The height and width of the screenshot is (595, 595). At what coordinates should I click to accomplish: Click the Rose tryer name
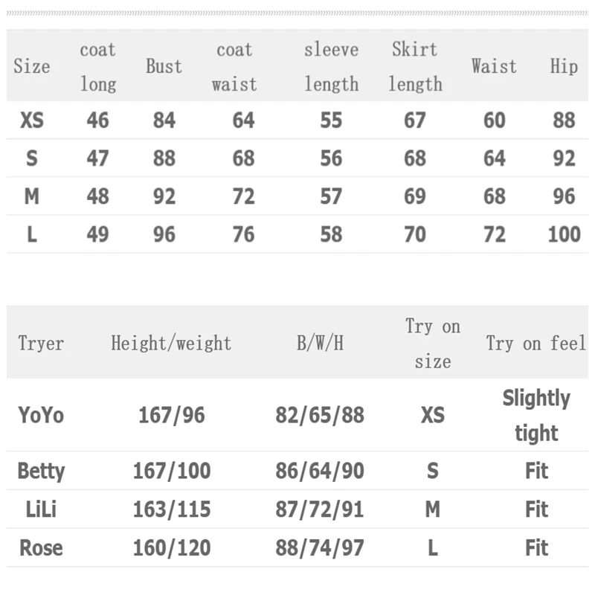pos(41,548)
